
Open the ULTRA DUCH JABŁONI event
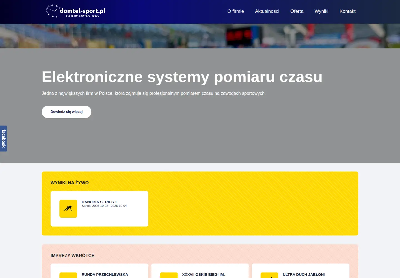pos(304,274)
